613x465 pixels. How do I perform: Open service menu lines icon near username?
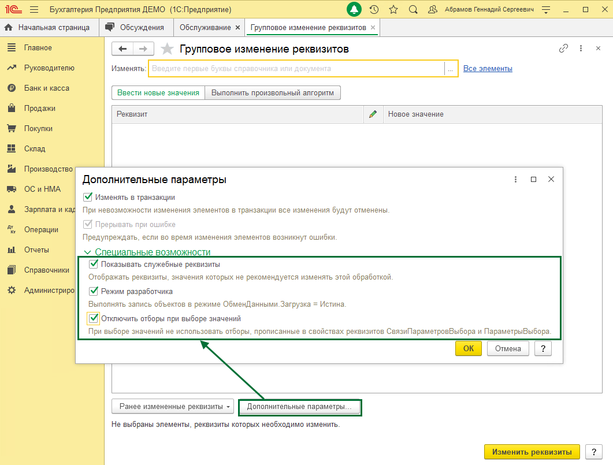pyautogui.click(x=546, y=10)
